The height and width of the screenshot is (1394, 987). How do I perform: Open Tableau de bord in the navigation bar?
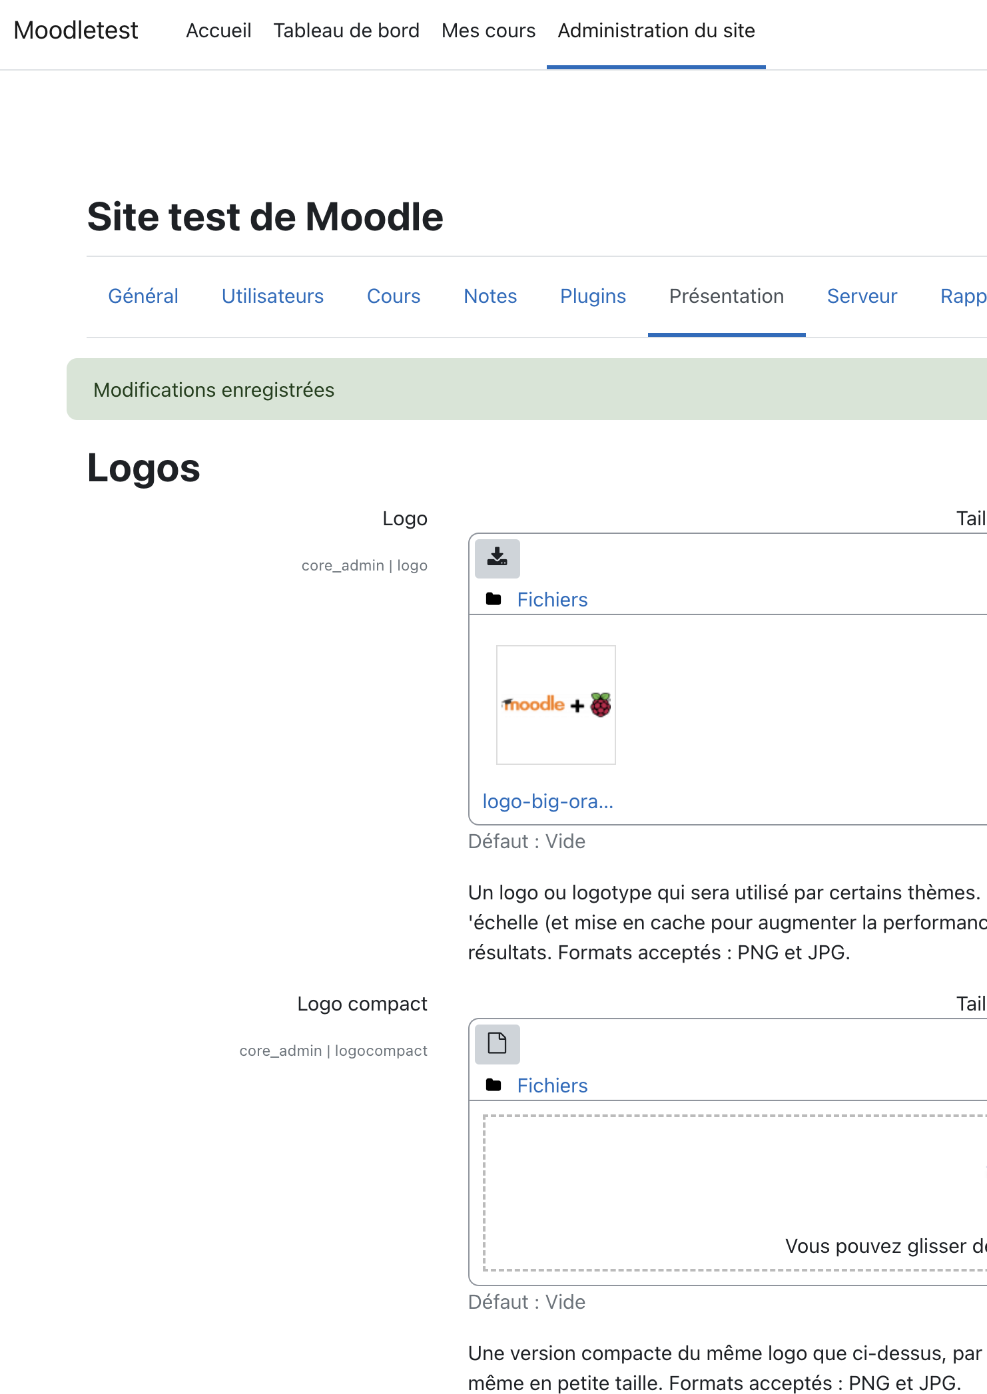[346, 31]
